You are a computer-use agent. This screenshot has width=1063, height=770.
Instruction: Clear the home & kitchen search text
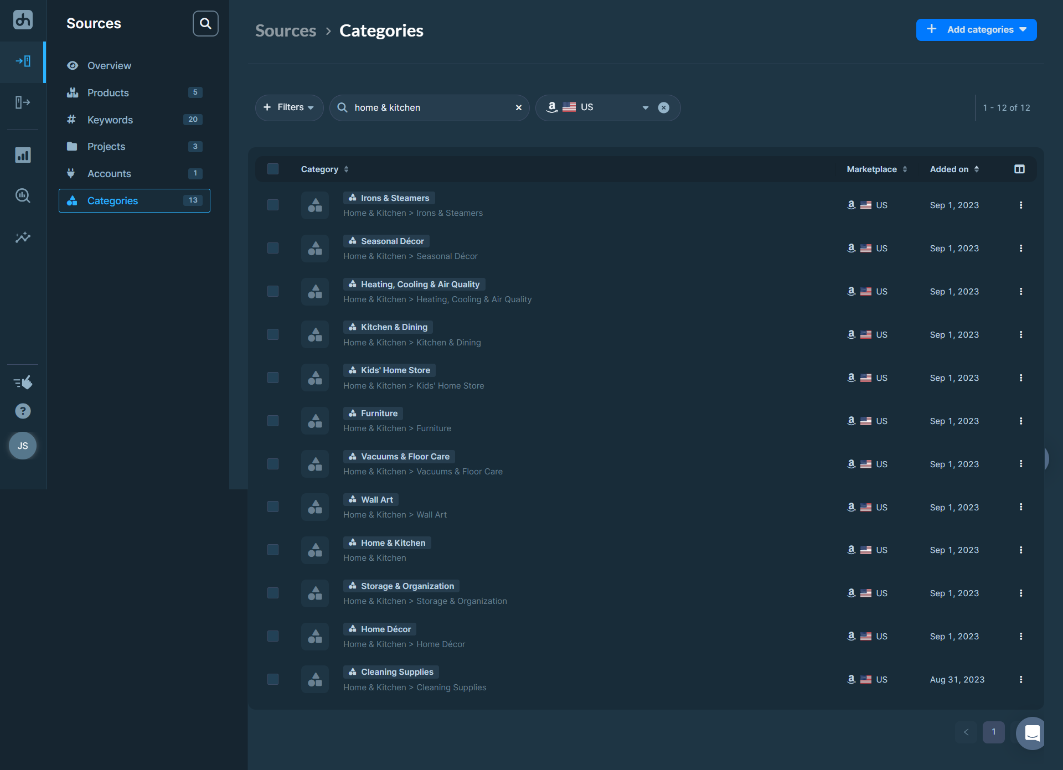[519, 108]
